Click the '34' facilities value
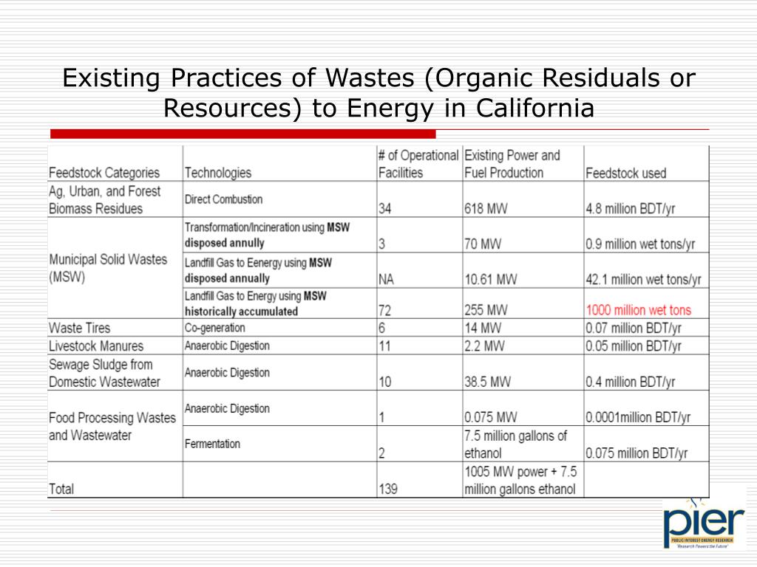 click(384, 209)
